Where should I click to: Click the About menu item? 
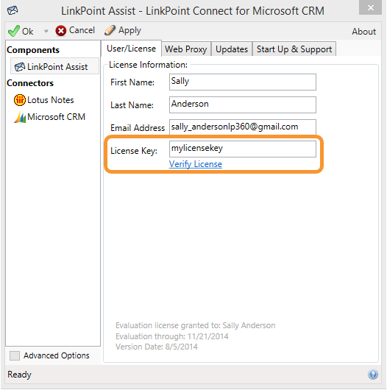pyautogui.click(x=364, y=32)
